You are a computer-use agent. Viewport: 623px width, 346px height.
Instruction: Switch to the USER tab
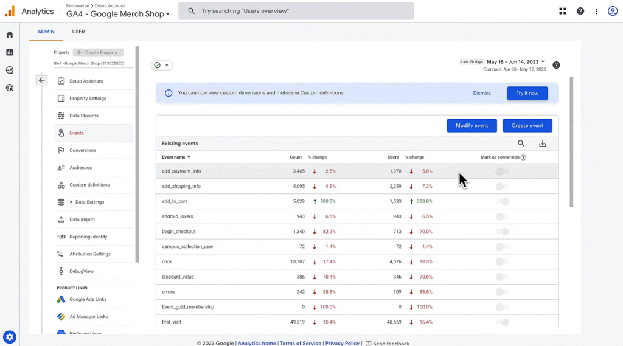pyautogui.click(x=78, y=32)
